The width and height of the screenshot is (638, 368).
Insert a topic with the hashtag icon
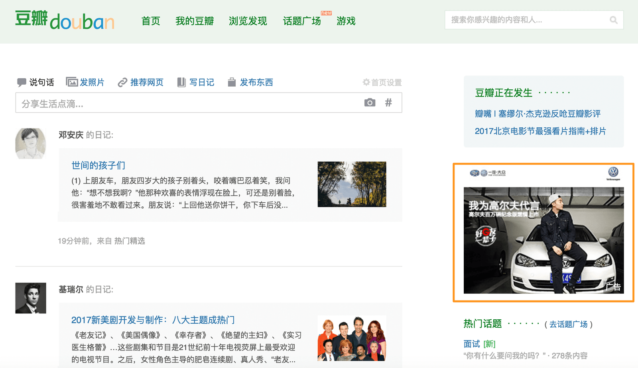[388, 103]
